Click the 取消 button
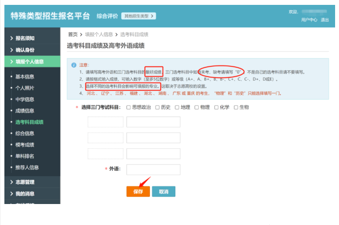This screenshot has height=225, width=339. tap(164, 192)
